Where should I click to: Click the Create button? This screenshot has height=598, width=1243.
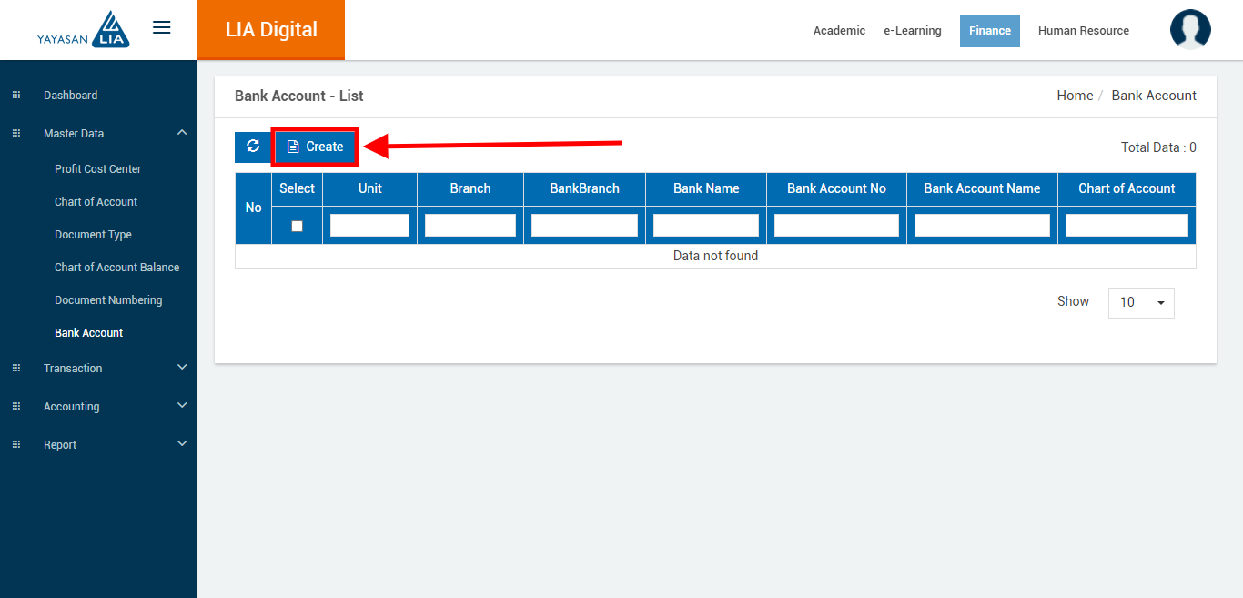tap(315, 147)
